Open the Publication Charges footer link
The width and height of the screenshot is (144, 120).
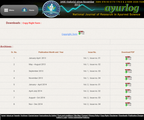[x=136, y=116]
